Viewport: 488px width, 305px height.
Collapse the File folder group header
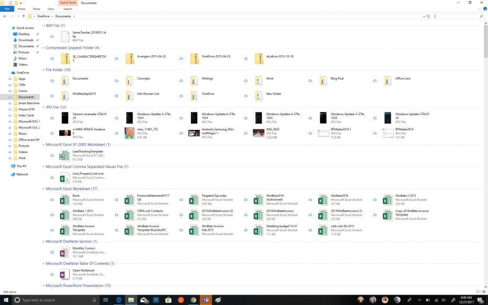pyautogui.click(x=44, y=69)
